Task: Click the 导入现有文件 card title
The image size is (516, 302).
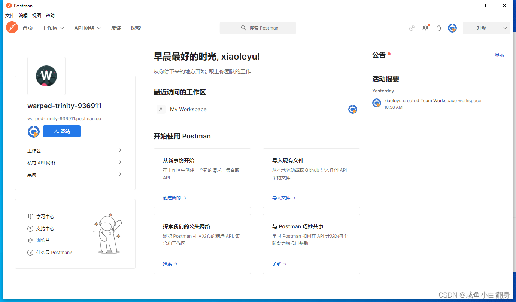Action: point(288,161)
